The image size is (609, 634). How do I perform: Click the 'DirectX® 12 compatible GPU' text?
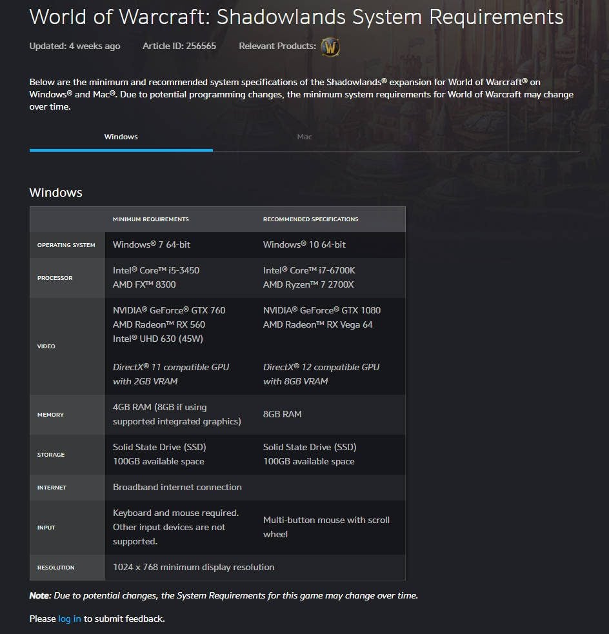pos(321,367)
